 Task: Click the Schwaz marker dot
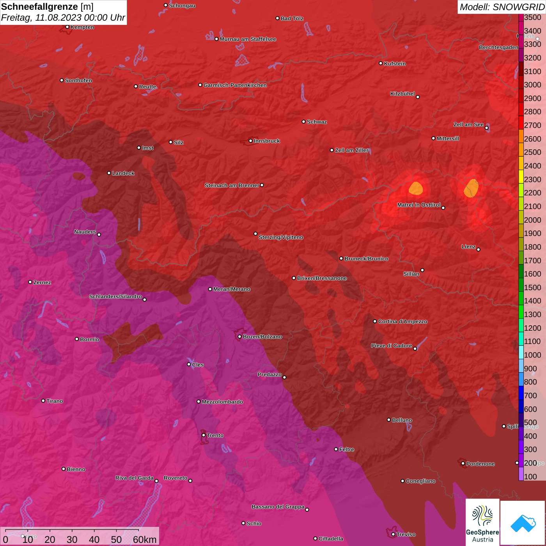[303, 122]
